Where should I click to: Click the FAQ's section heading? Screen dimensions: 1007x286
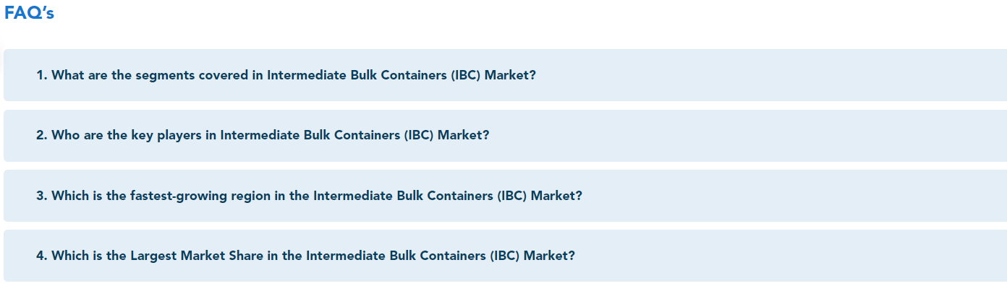(x=30, y=13)
